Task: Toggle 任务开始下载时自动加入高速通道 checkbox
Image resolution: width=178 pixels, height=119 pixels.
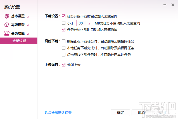Action: (64, 30)
